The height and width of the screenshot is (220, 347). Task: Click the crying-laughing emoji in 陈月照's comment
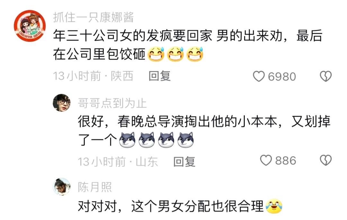274,206
